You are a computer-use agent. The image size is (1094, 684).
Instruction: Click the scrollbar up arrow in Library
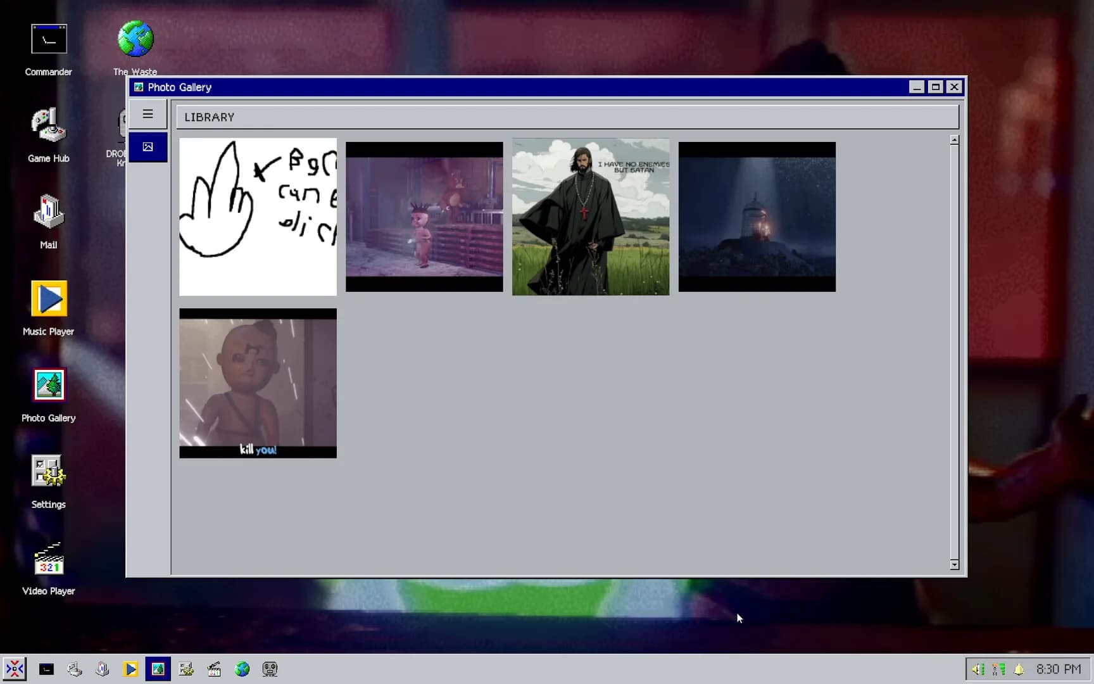[x=954, y=140]
